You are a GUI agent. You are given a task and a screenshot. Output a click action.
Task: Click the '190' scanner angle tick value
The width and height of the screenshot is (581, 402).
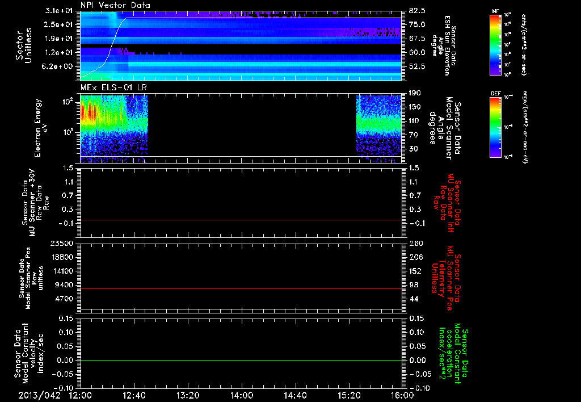pos(415,93)
